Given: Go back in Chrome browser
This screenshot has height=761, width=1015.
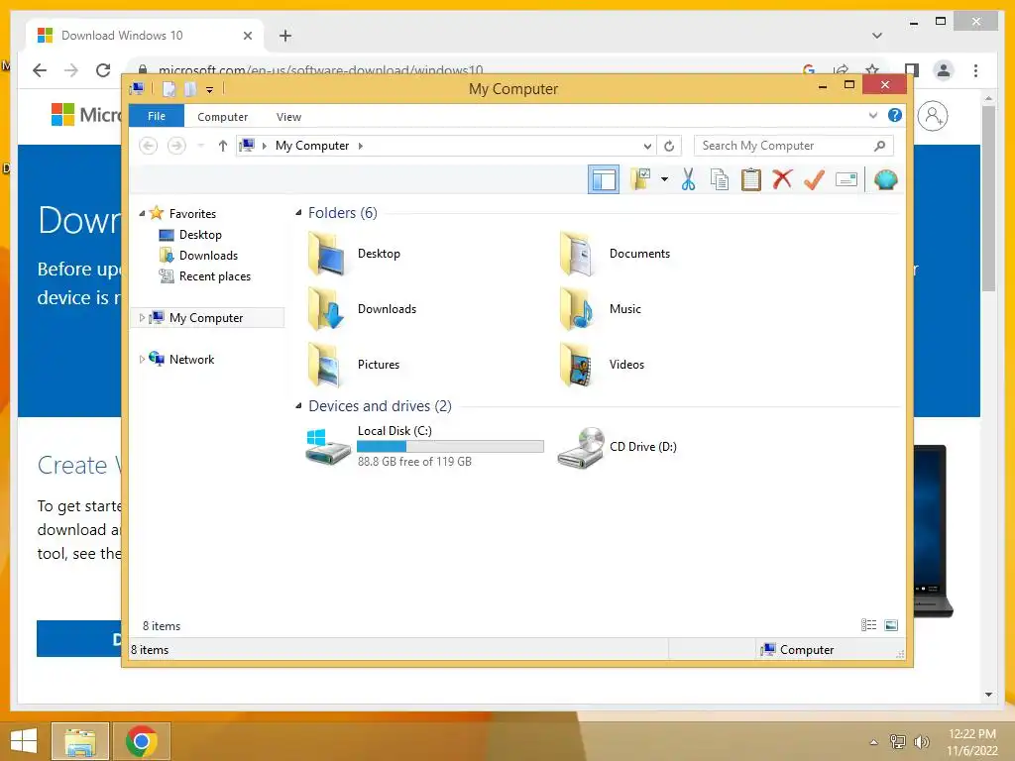Looking at the screenshot, I should [40, 70].
